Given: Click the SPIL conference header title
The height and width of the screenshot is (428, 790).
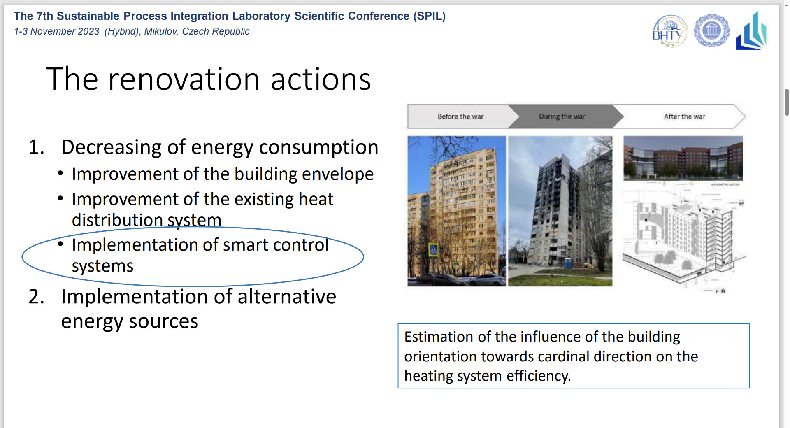Looking at the screenshot, I should click(230, 16).
